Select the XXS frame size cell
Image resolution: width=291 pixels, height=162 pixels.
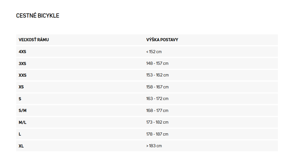click(x=23, y=75)
